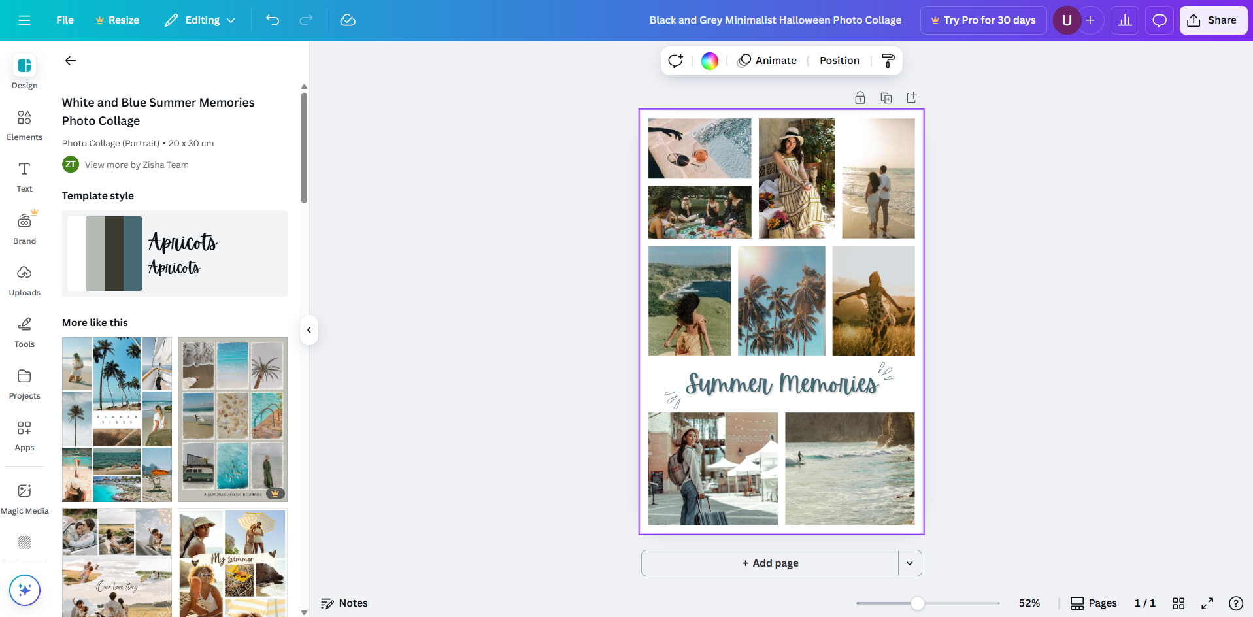This screenshot has height=617, width=1253.
Task: Open the Resize menu
Action: pos(118,20)
